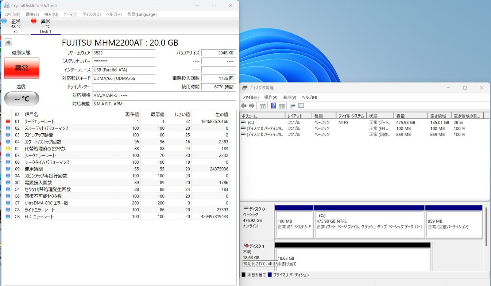The height and width of the screenshot is (286, 491).
Task: Open the settings list icon in Disk Management toolbar
Action: click(x=301, y=106)
